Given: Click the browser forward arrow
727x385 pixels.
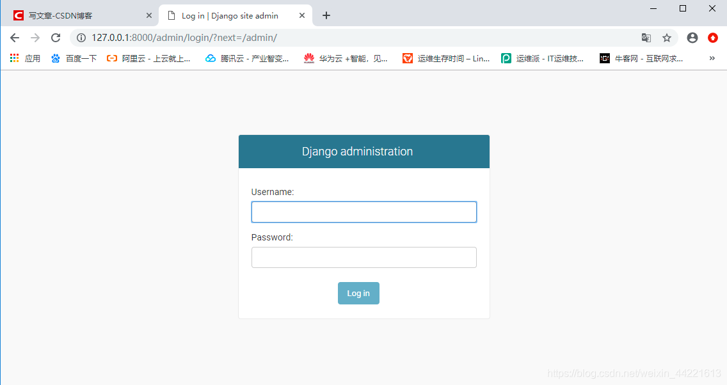Looking at the screenshot, I should 35,38.
